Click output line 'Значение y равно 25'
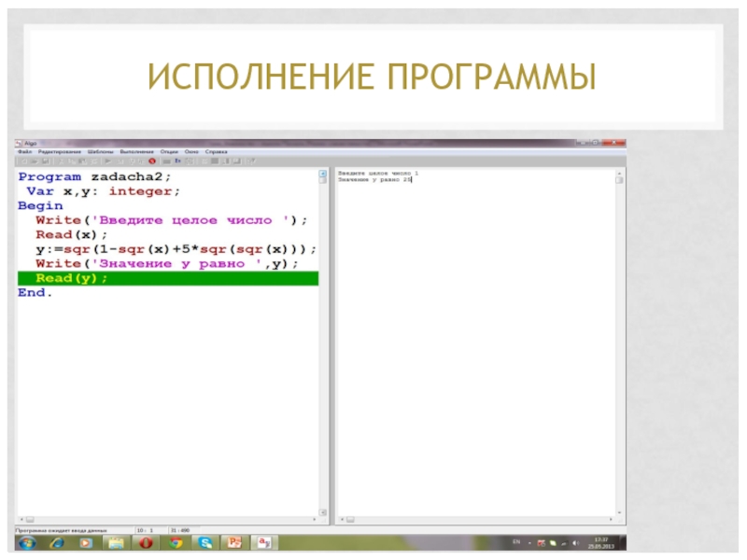Viewport: 747px width, 560px height. click(x=374, y=180)
